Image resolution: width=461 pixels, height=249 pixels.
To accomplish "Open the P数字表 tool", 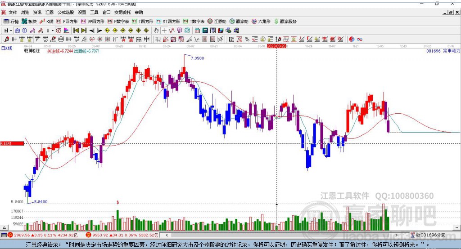I will click(x=118, y=22).
